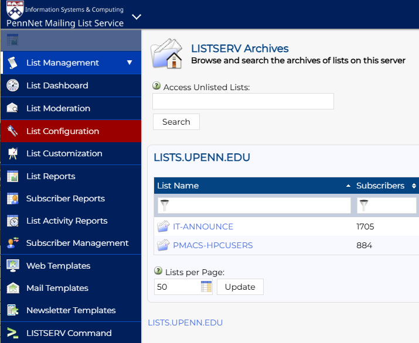Open the LISTS.UPENN.EDU heading link

202,157
